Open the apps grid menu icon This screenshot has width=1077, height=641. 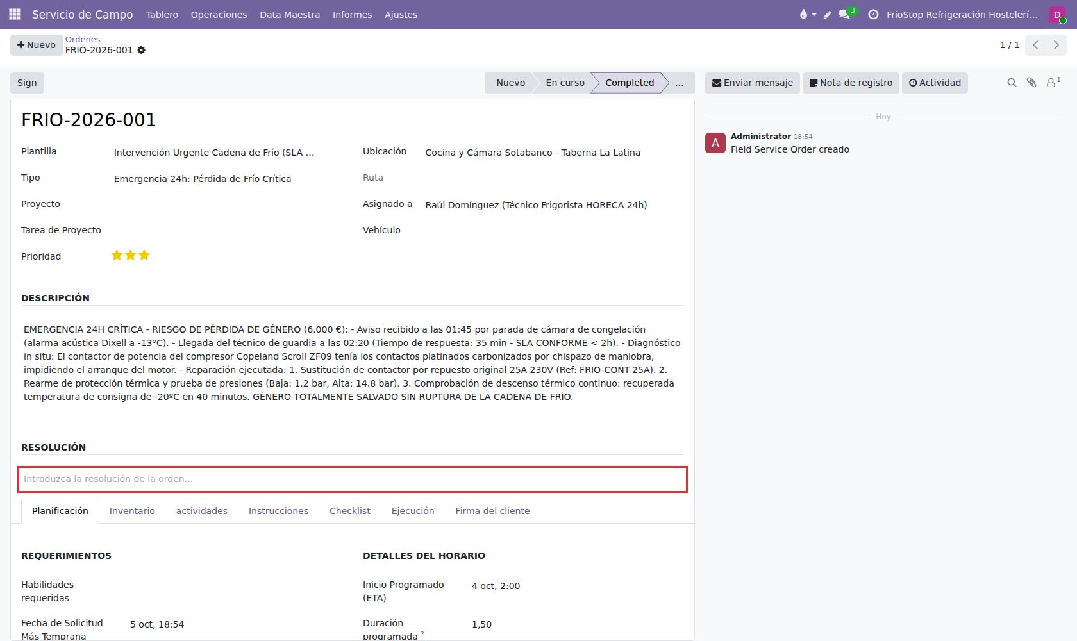15,14
